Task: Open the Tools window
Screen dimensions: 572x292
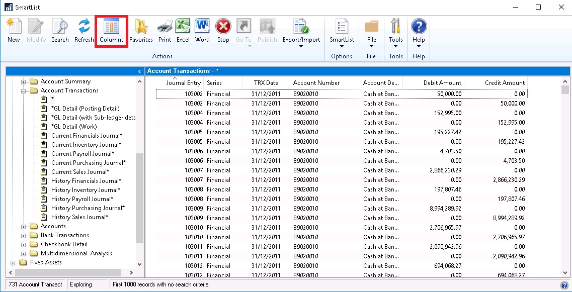Action: pyautogui.click(x=395, y=30)
